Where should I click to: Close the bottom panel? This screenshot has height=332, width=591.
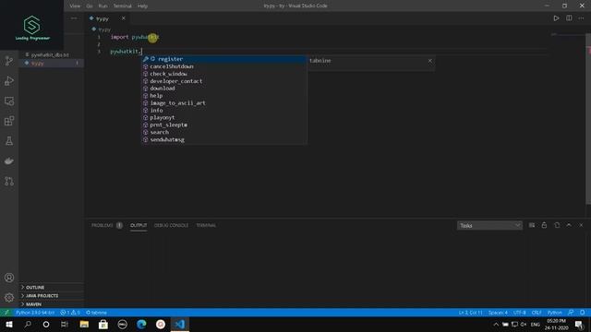tap(581, 225)
